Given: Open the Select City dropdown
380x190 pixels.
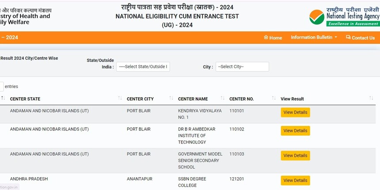Looking at the screenshot, I should (x=242, y=67).
